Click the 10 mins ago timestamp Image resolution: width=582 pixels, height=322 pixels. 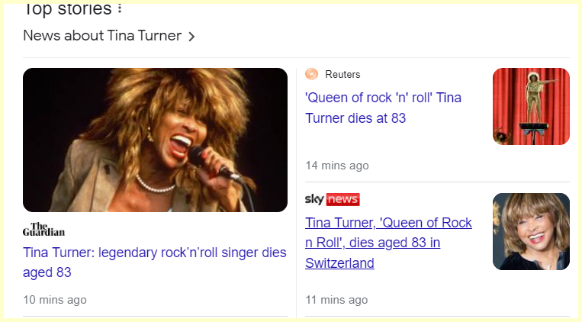pos(55,300)
